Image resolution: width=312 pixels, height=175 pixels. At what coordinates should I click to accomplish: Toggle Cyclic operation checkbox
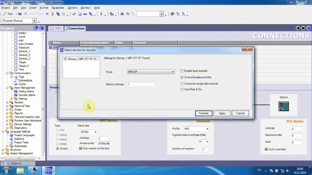tap(266, 149)
